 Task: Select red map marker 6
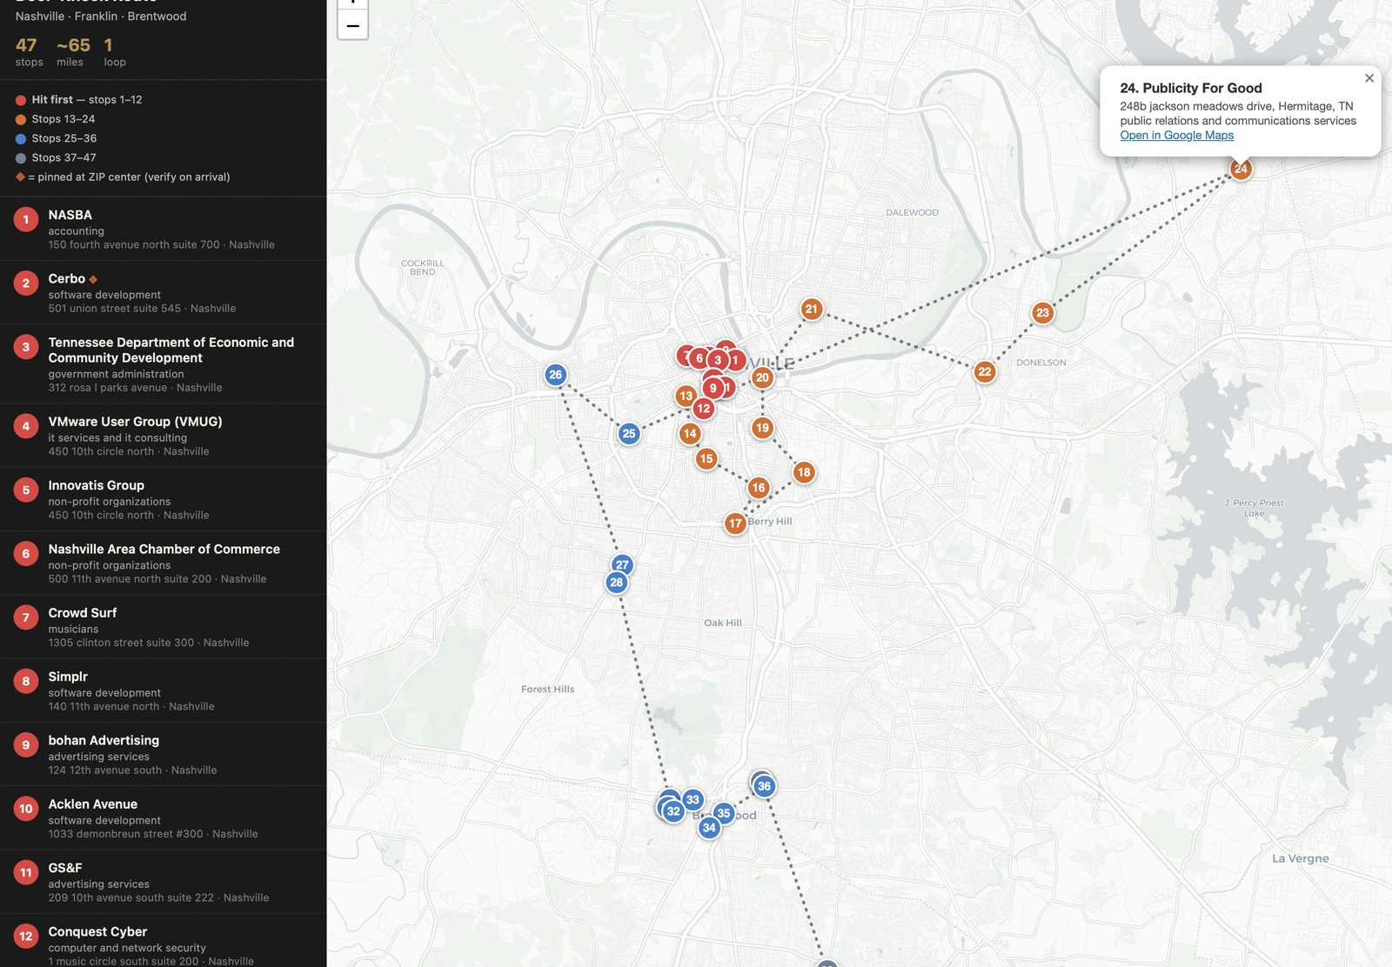699,357
